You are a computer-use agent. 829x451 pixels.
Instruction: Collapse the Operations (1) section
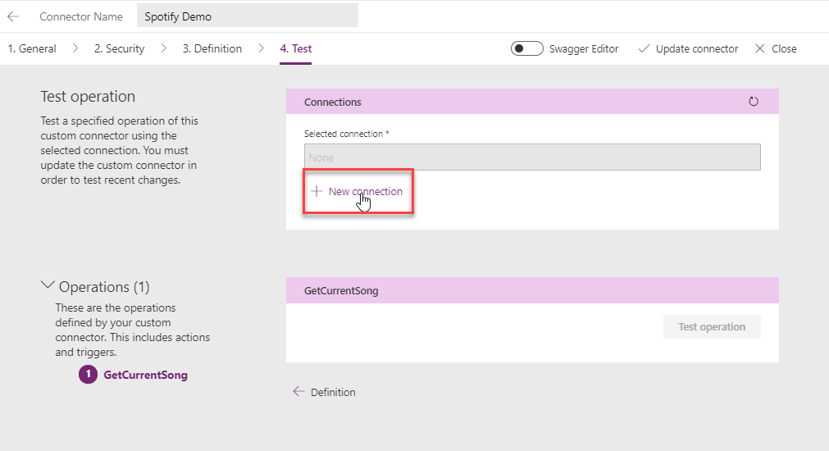point(48,286)
